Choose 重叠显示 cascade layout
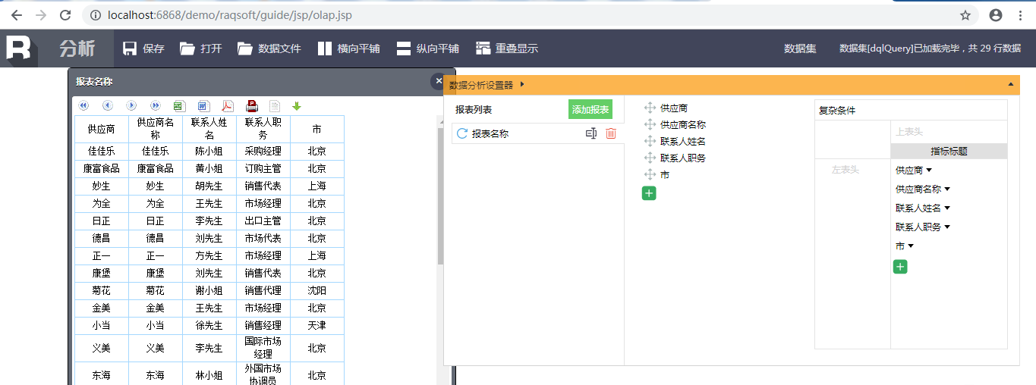 click(507, 49)
